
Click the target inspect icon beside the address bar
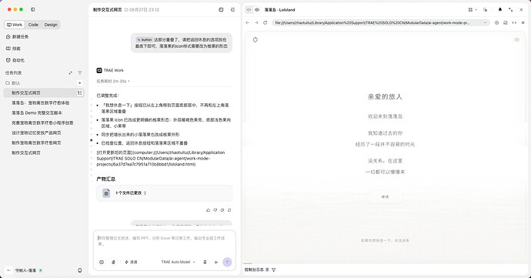click(496, 22)
